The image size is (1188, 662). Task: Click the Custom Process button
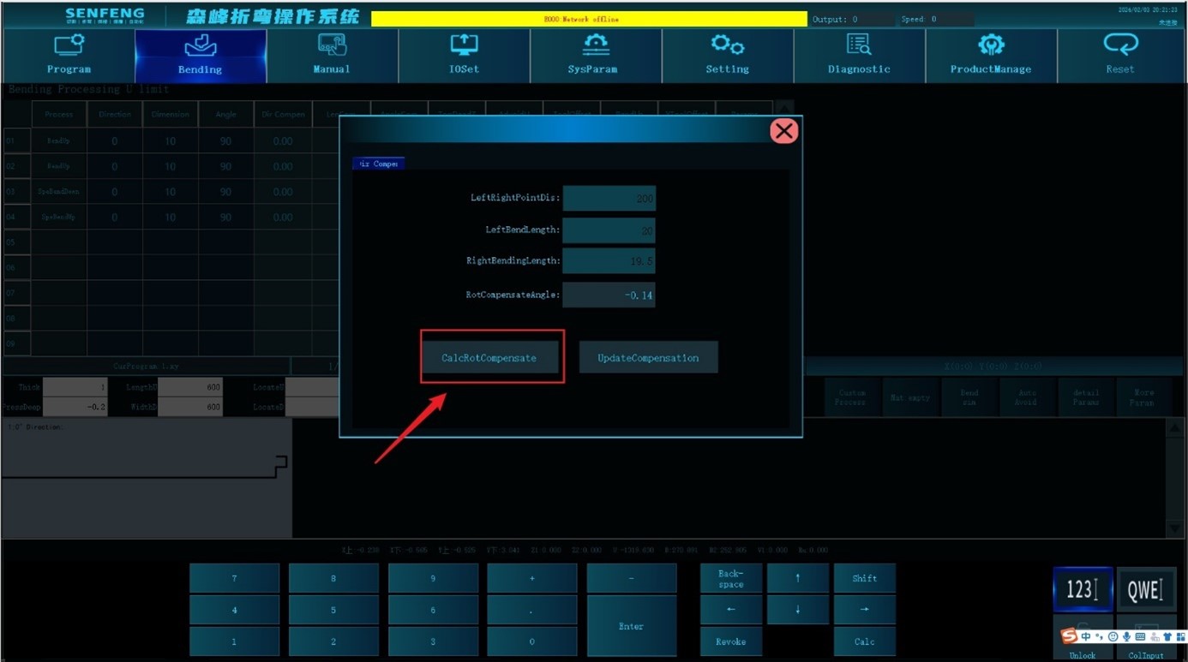[852, 397]
